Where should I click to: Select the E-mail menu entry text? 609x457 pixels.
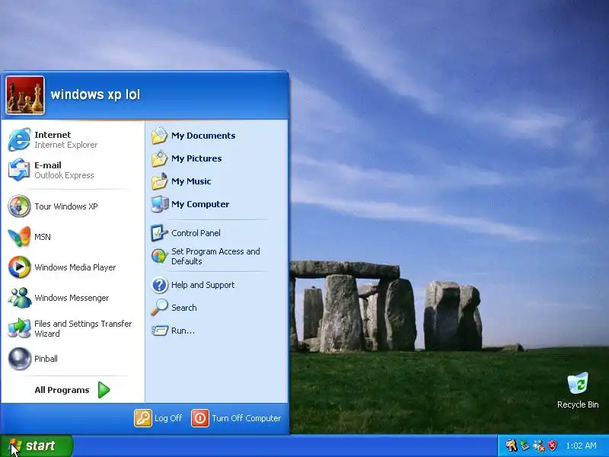point(48,165)
